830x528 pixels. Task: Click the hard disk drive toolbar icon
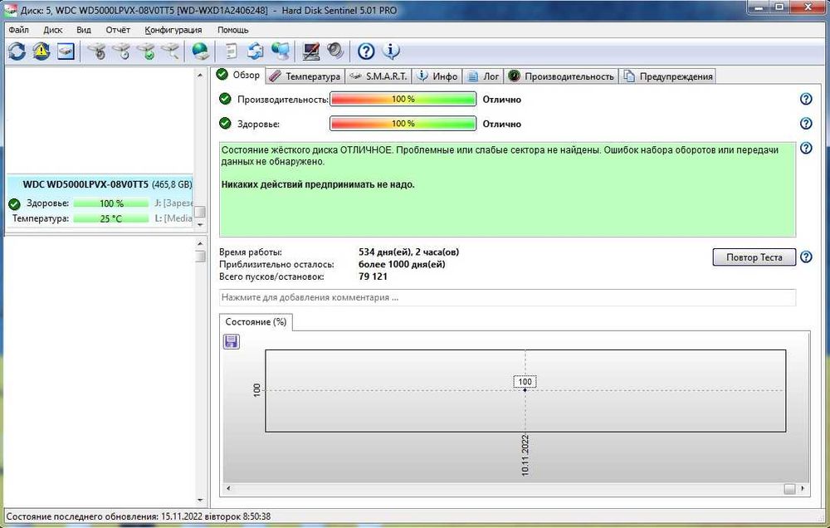pos(66,51)
